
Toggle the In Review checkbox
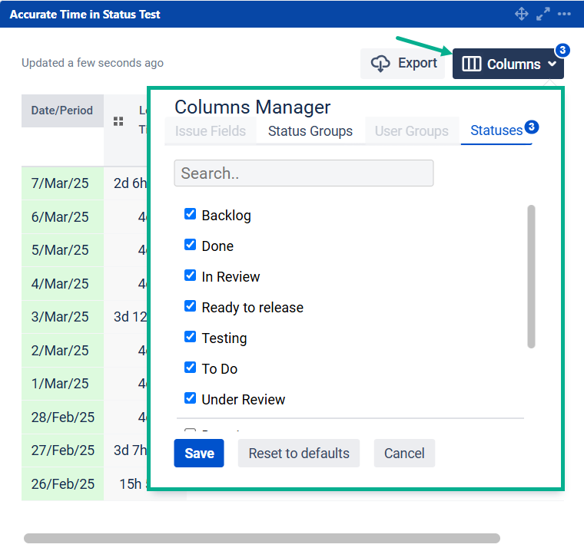(x=191, y=276)
